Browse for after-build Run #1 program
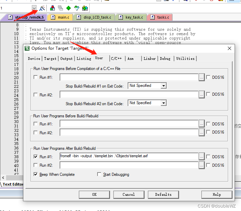The width and height of the screenshot is (241, 211). pos(201,157)
